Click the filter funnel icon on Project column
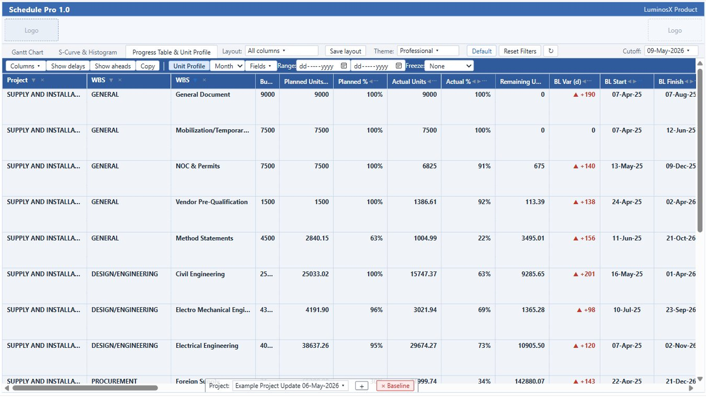The width and height of the screenshot is (706, 397). tap(34, 80)
